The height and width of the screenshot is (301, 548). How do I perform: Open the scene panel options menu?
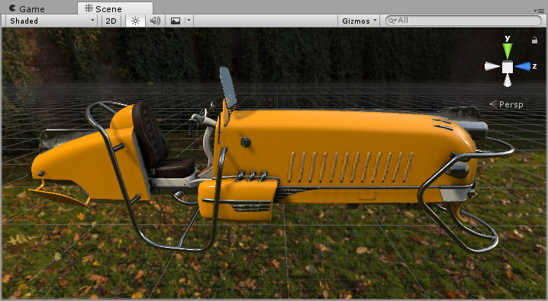click(539, 11)
